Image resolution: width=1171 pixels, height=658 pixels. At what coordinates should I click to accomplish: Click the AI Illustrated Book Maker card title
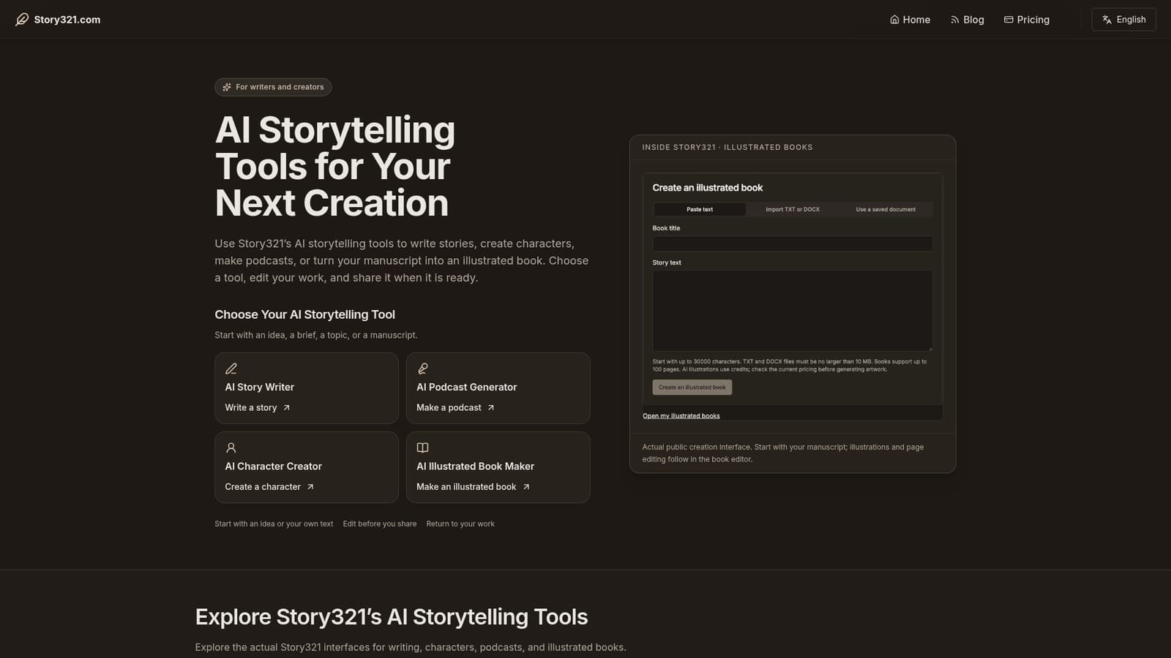pyautogui.click(x=476, y=466)
